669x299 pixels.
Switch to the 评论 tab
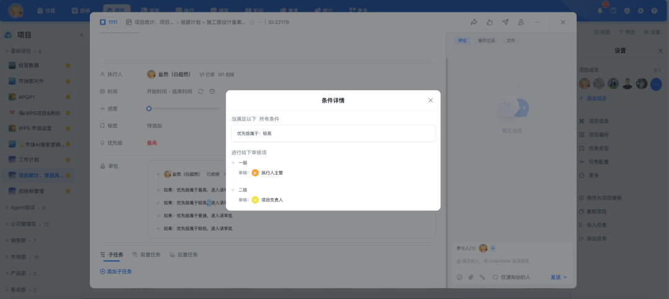tap(462, 41)
